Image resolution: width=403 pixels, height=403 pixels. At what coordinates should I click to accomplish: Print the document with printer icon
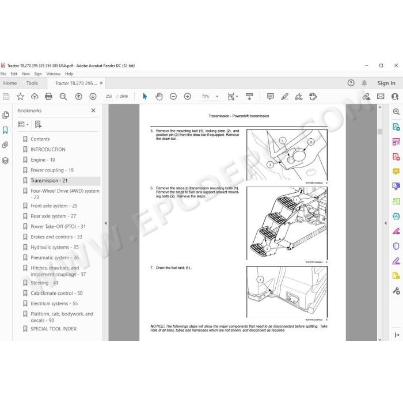click(x=48, y=97)
